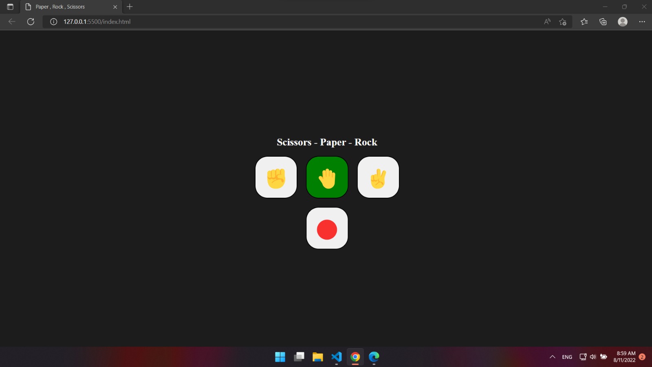Open the Windows Start menu
The width and height of the screenshot is (652, 367).
coord(280,357)
